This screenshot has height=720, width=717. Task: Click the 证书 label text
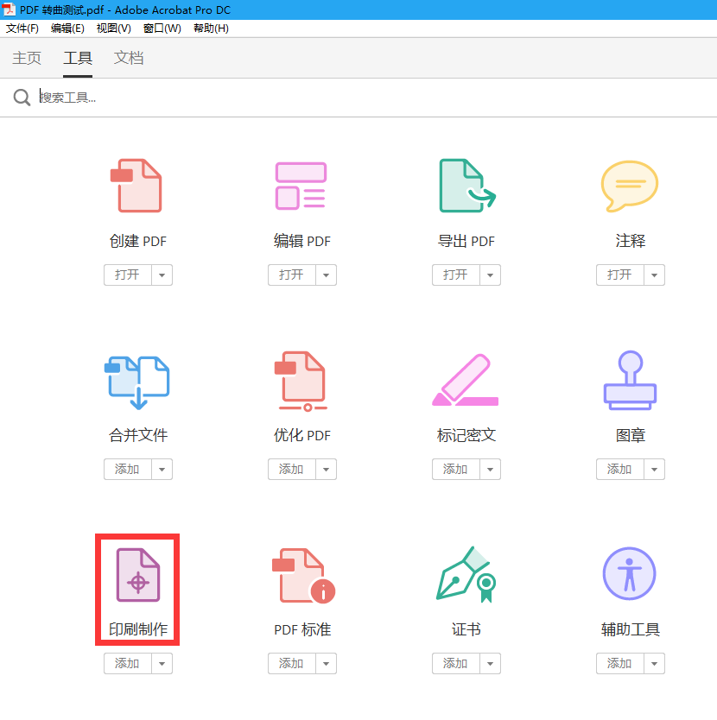(466, 629)
